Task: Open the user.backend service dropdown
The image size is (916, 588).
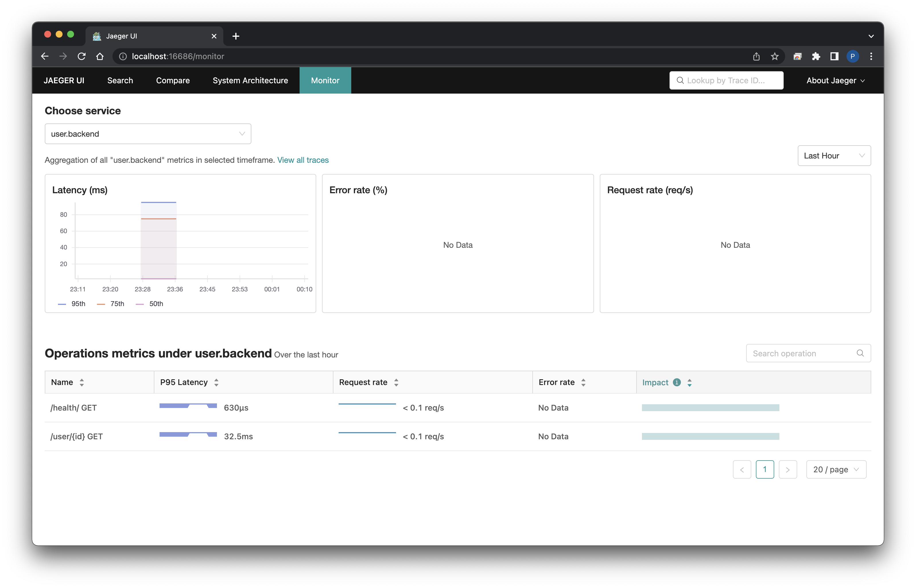Action: click(148, 134)
